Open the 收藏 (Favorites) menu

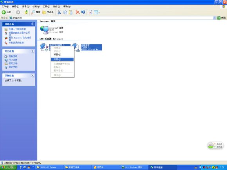[36, 7]
